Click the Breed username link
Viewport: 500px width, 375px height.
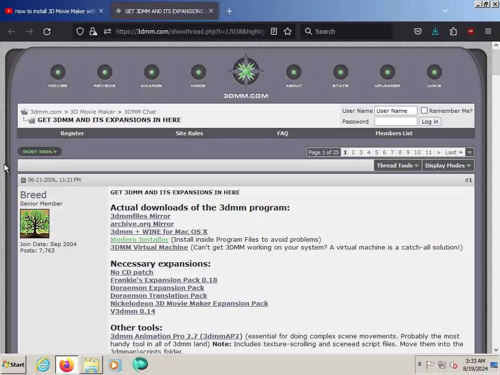pos(33,194)
